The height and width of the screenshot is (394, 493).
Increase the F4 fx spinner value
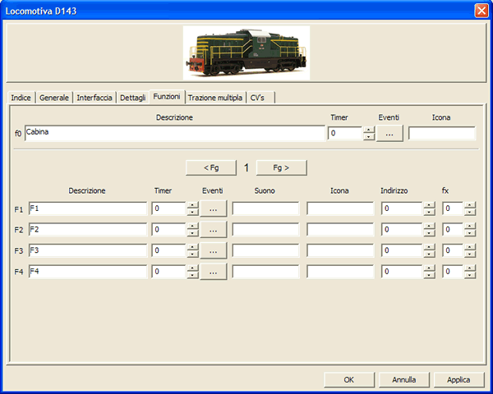tap(470, 268)
